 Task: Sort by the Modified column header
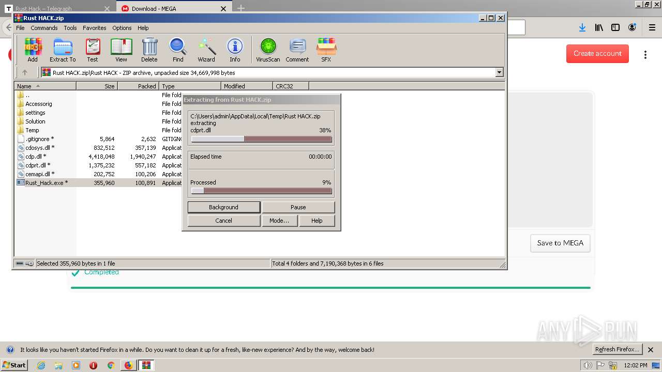pos(247,86)
